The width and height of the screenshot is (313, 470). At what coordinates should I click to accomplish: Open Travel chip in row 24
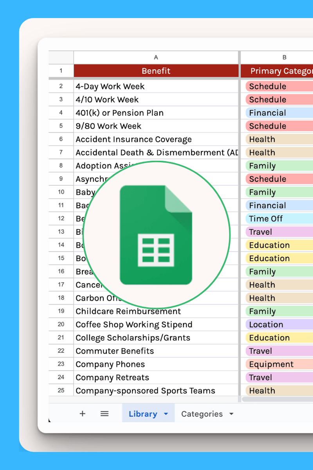[279, 377]
